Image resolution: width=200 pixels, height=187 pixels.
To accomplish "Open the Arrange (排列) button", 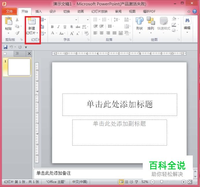I will point(151,25).
